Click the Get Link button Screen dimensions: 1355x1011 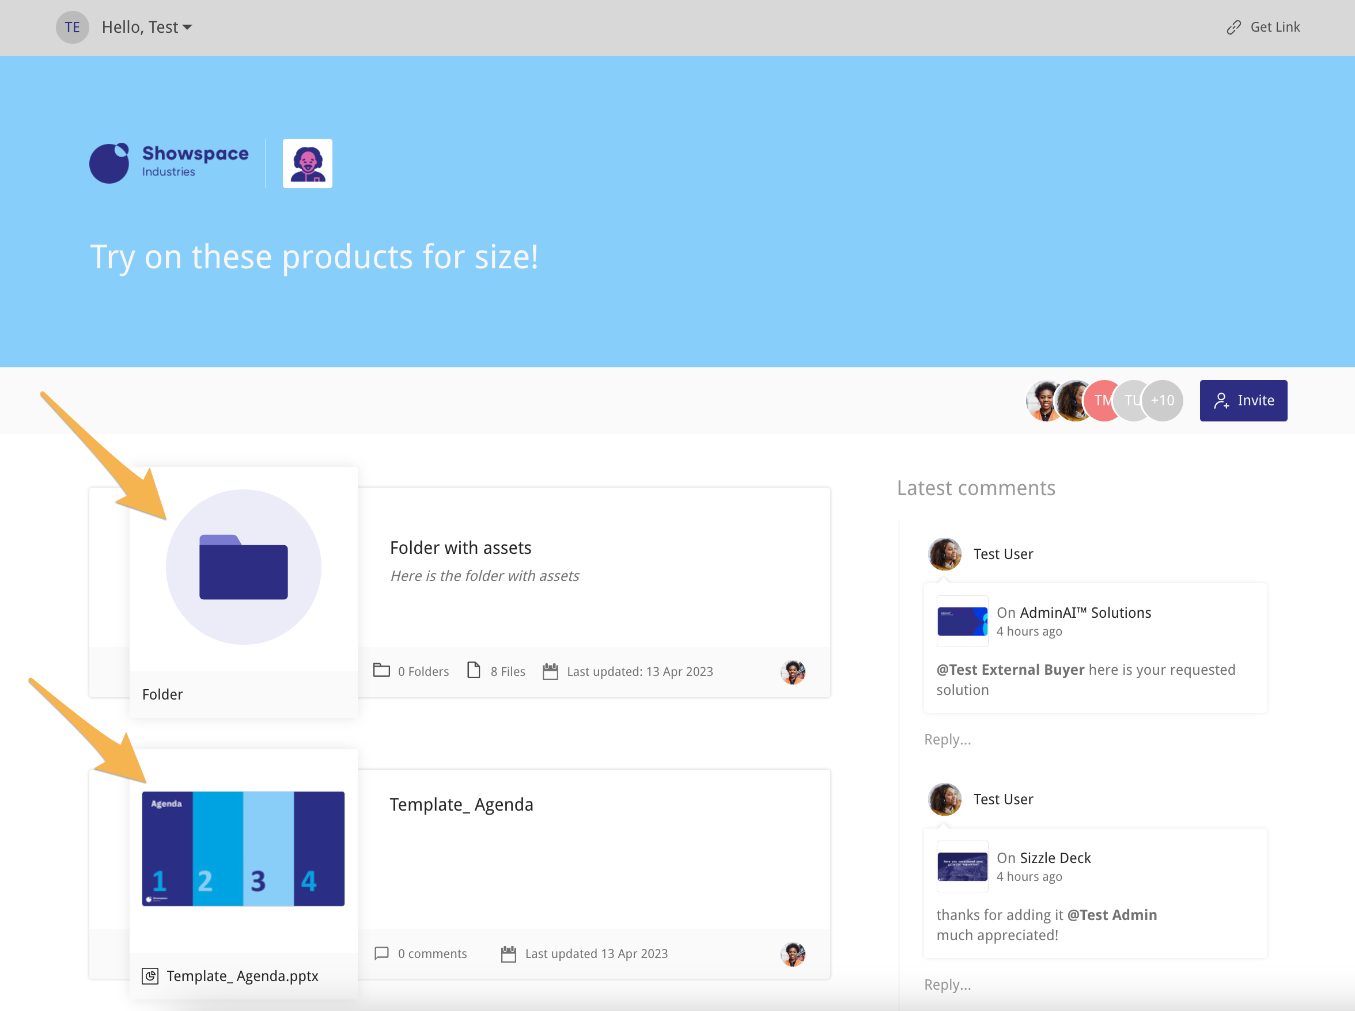point(1263,27)
